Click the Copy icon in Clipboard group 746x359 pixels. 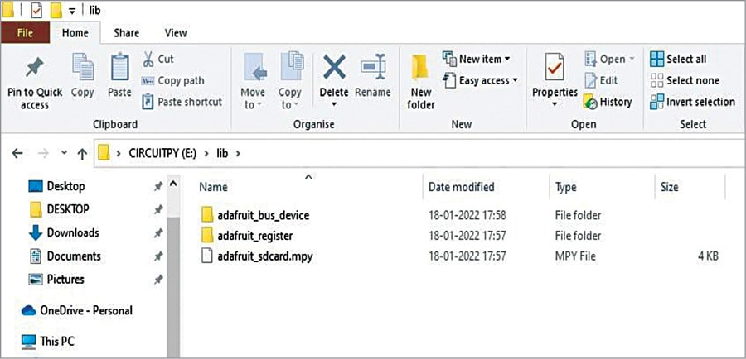(x=82, y=68)
